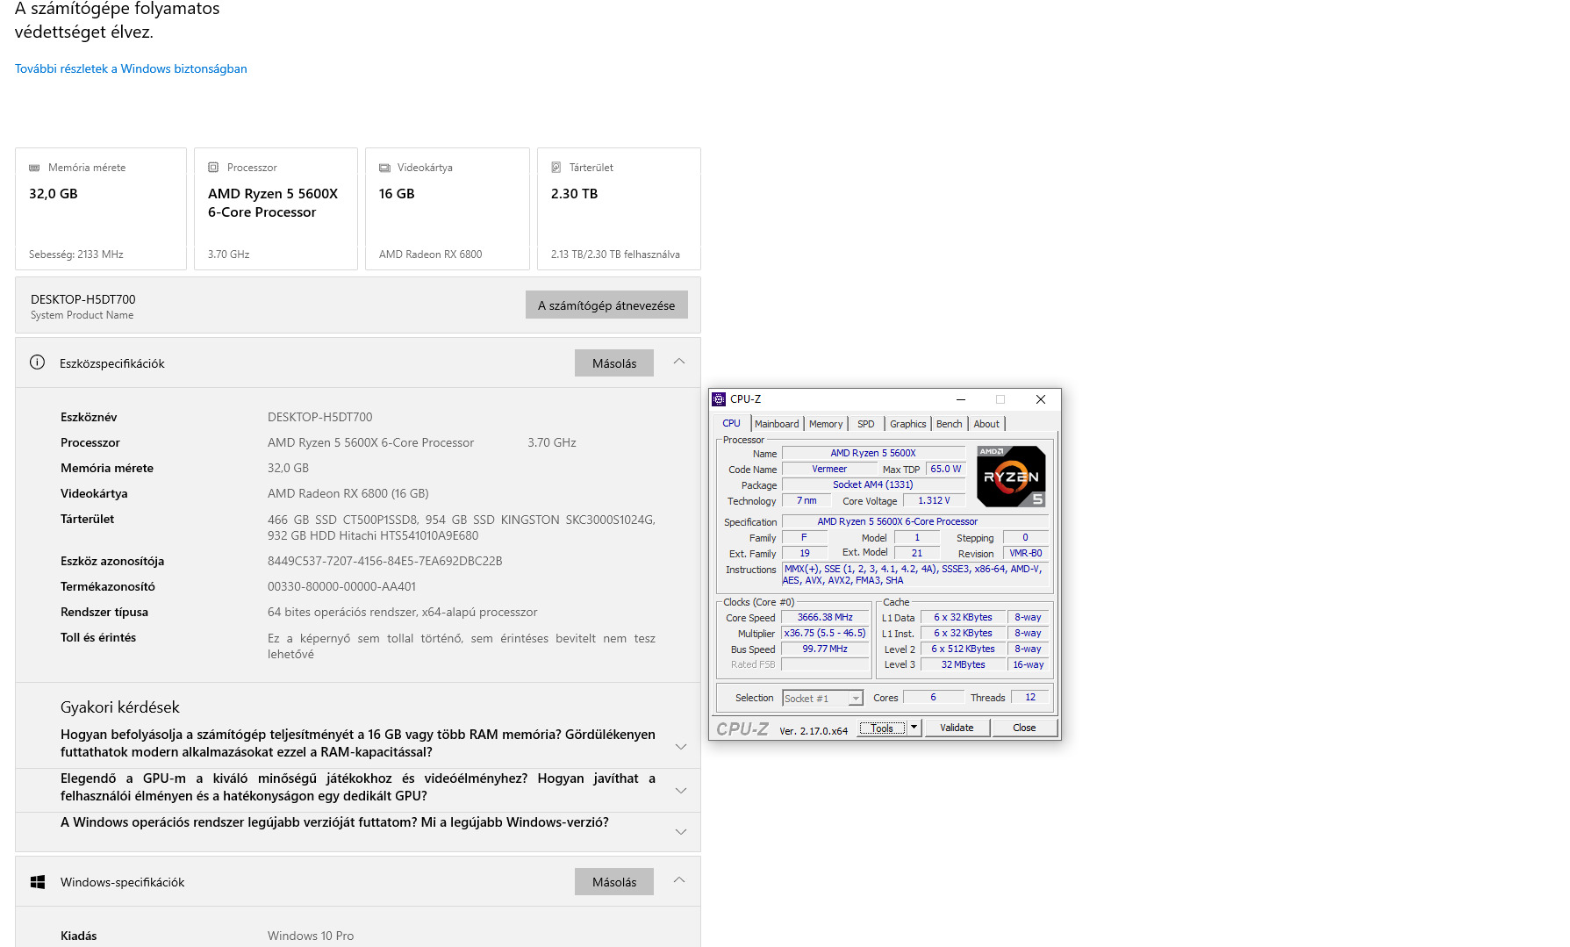Select the Videokártya 16 GB card
The image size is (1570, 947).
pyautogui.click(x=448, y=209)
